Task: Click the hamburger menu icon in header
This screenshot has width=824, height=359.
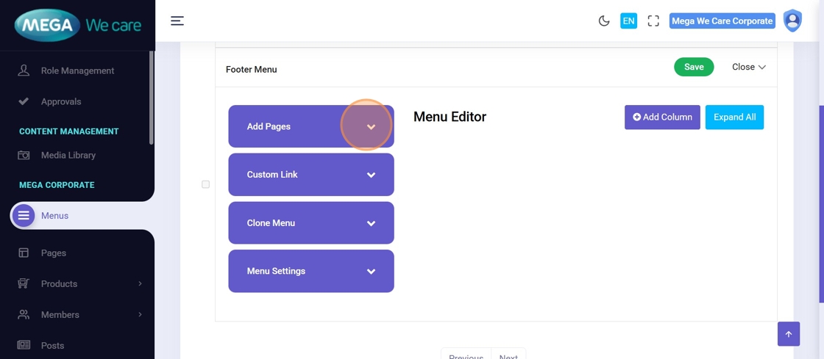Action: coord(177,21)
